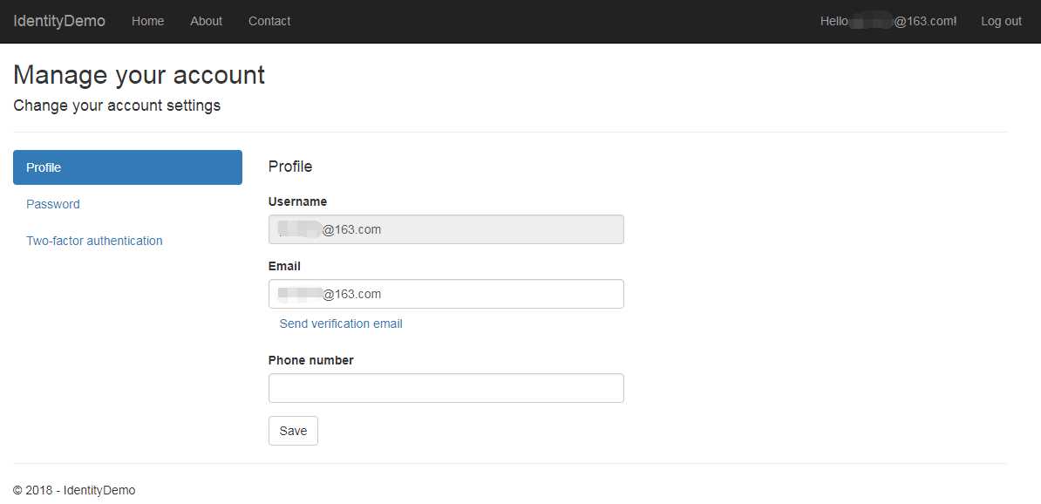Screen dimensions: 1041x504
Task: Switch to the Password settings tab
Action: click(53, 204)
